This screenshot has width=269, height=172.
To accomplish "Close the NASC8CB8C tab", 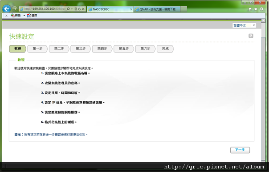I will tap(131, 9).
